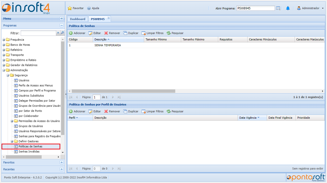The height and width of the screenshot is (183, 327).
Task: Clear the menu filter with X icon
Action: click(58, 33)
